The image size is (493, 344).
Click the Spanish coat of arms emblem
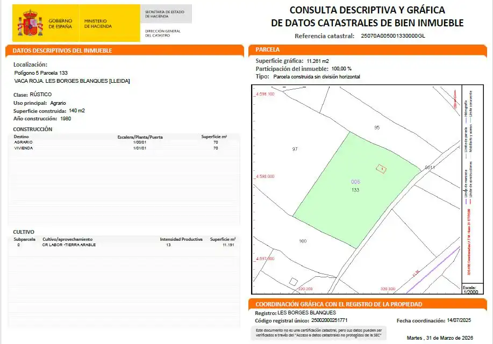30,23
